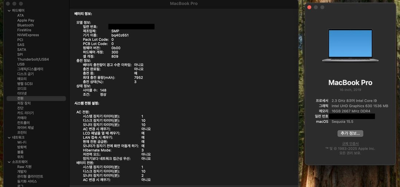Viewport: 400px width, 187px height.
Task: Select 오디오 in the sidebar
Action: (x=22, y=89)
